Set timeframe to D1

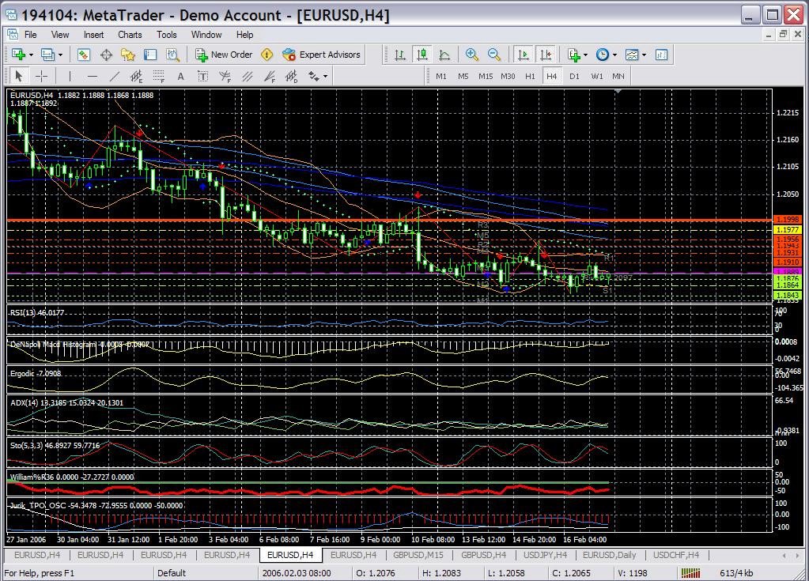(574, 77)
